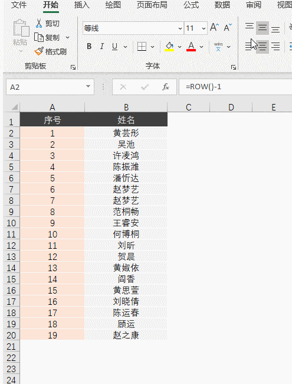Screen dimensions: 292x384
Task: Select row 10 header
Action: tap(11, 223)
